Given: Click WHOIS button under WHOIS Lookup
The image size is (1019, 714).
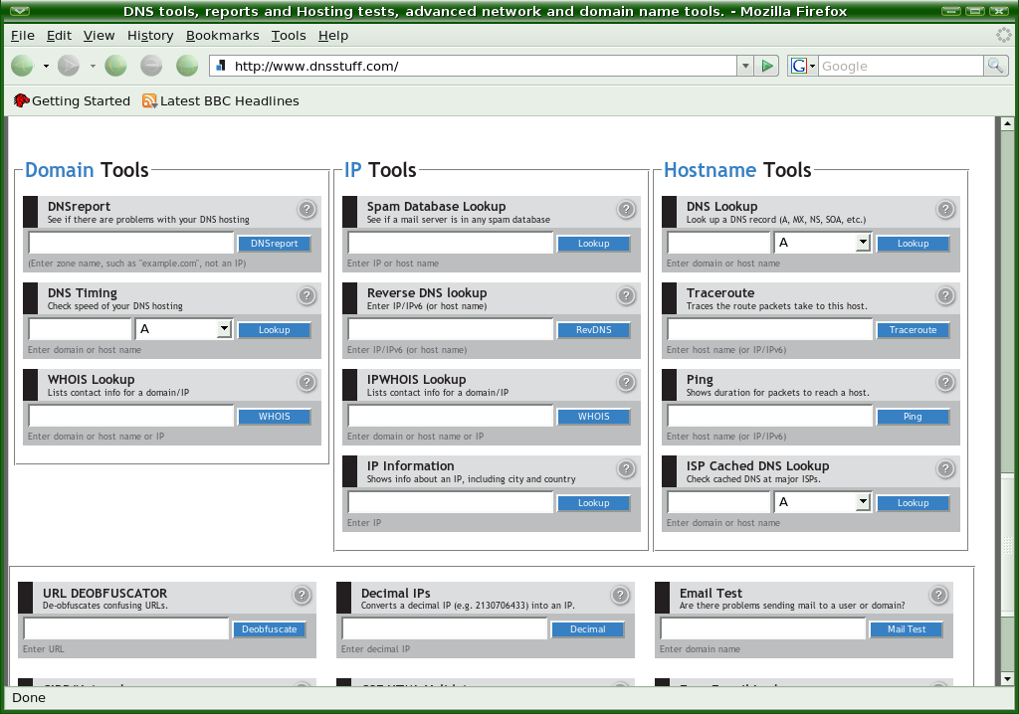Looking at the screenshot, I should click(x=275, y=416).
